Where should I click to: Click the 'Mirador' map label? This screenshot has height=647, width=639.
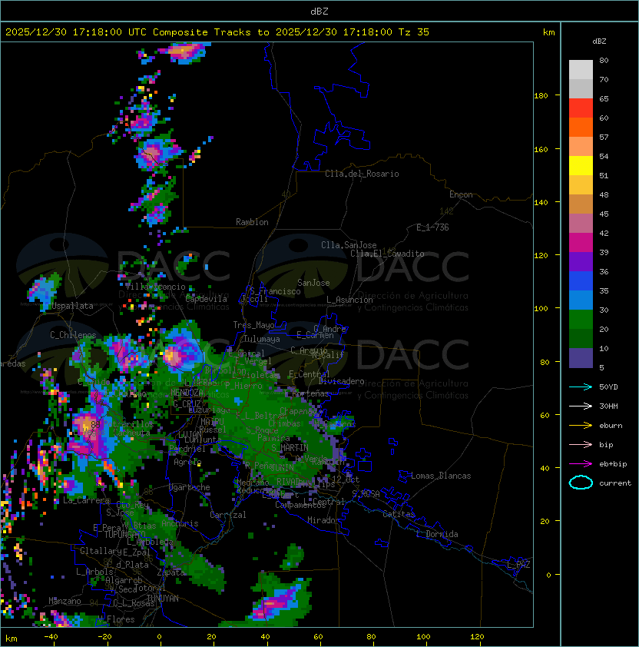click(x=324, y=520)
